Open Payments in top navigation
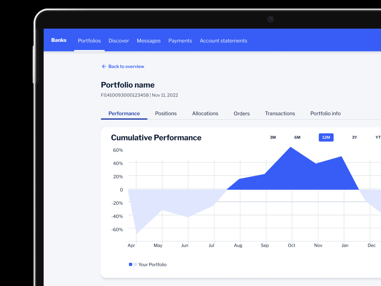381x286 pixels. coord(180,41)
